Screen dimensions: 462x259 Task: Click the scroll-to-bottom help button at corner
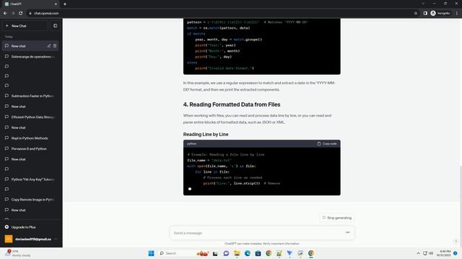pyautogui.click(x=456, y=241)
